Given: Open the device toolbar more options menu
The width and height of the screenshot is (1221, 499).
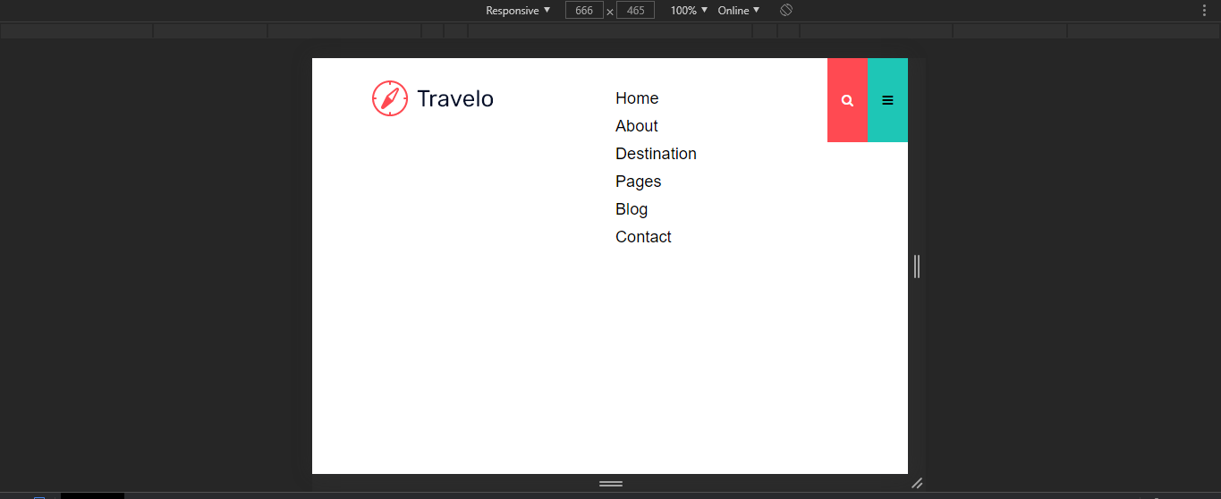Looking at the screenshot, I should pos(1204,11).
